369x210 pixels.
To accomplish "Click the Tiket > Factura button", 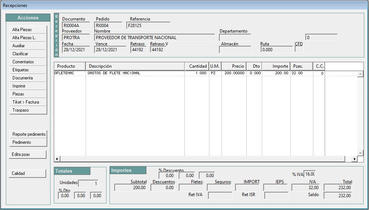I will click(28, 102).
